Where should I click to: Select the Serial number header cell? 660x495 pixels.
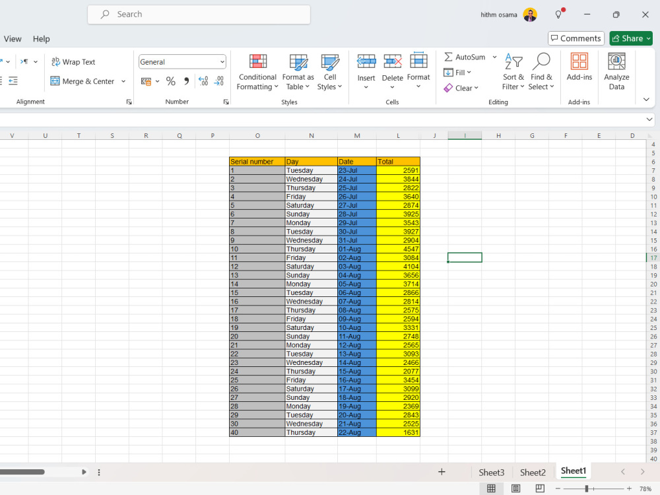point(257,162)
